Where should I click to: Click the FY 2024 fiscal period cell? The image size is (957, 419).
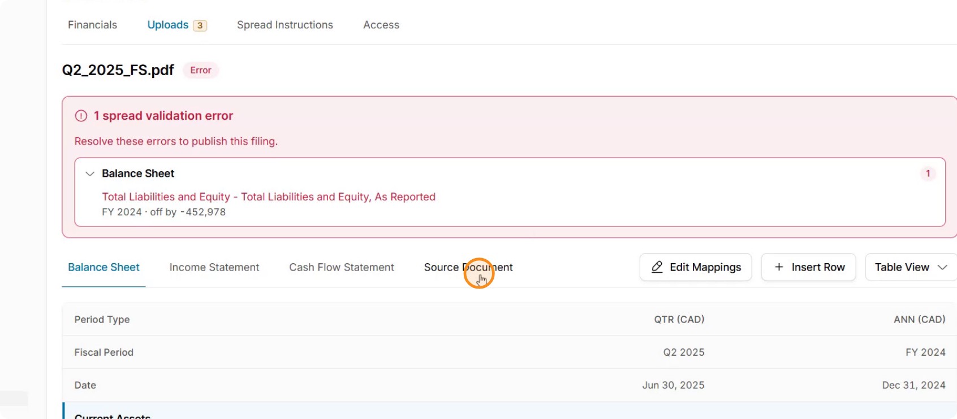(925, 352)
